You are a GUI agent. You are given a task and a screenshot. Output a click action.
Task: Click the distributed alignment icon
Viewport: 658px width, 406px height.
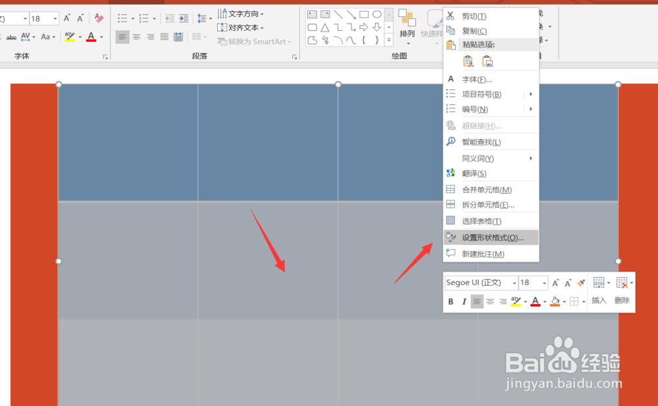(178, 37)
